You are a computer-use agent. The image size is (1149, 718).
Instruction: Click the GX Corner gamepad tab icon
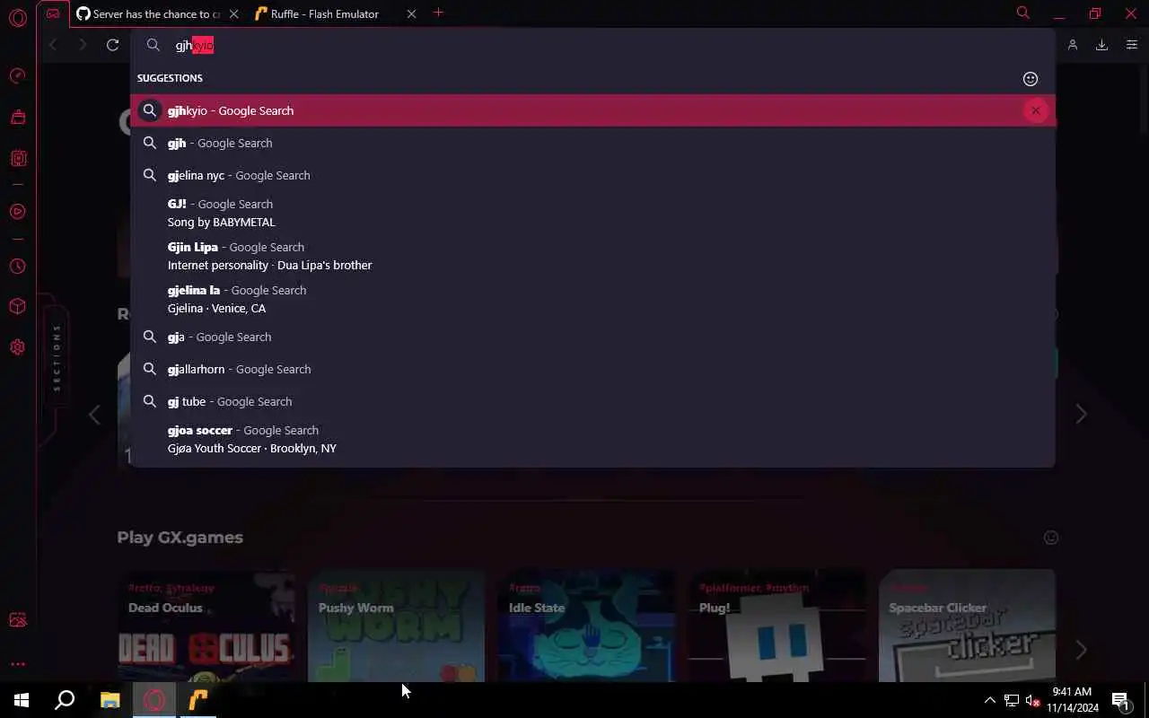click(53, 13)
